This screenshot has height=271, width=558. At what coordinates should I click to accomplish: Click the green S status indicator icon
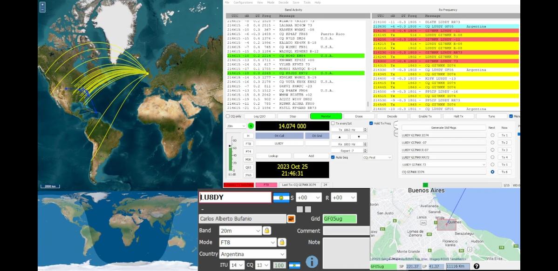251,126
